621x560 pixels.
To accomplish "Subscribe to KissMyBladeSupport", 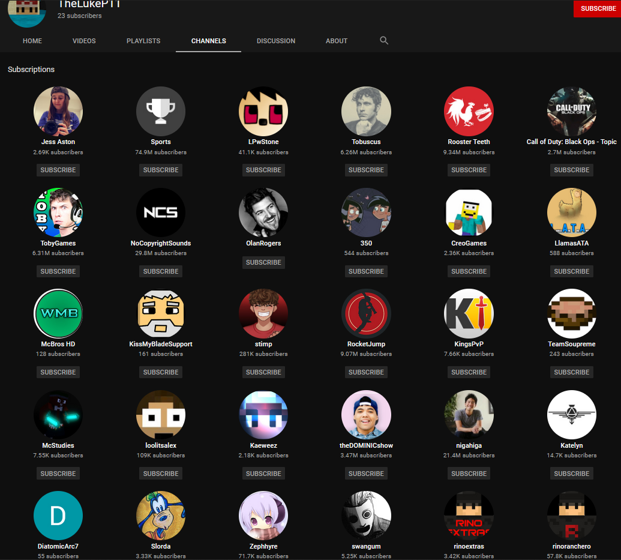I will (x=161, y=372).
